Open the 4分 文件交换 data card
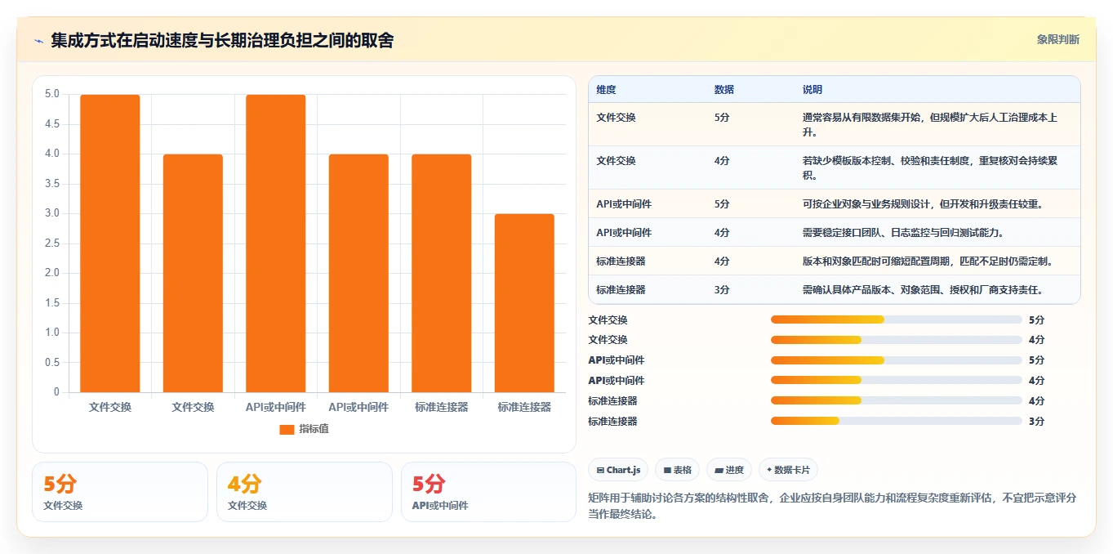The height and width of the screenshot is (554, 1113). [x=305, y=492]
